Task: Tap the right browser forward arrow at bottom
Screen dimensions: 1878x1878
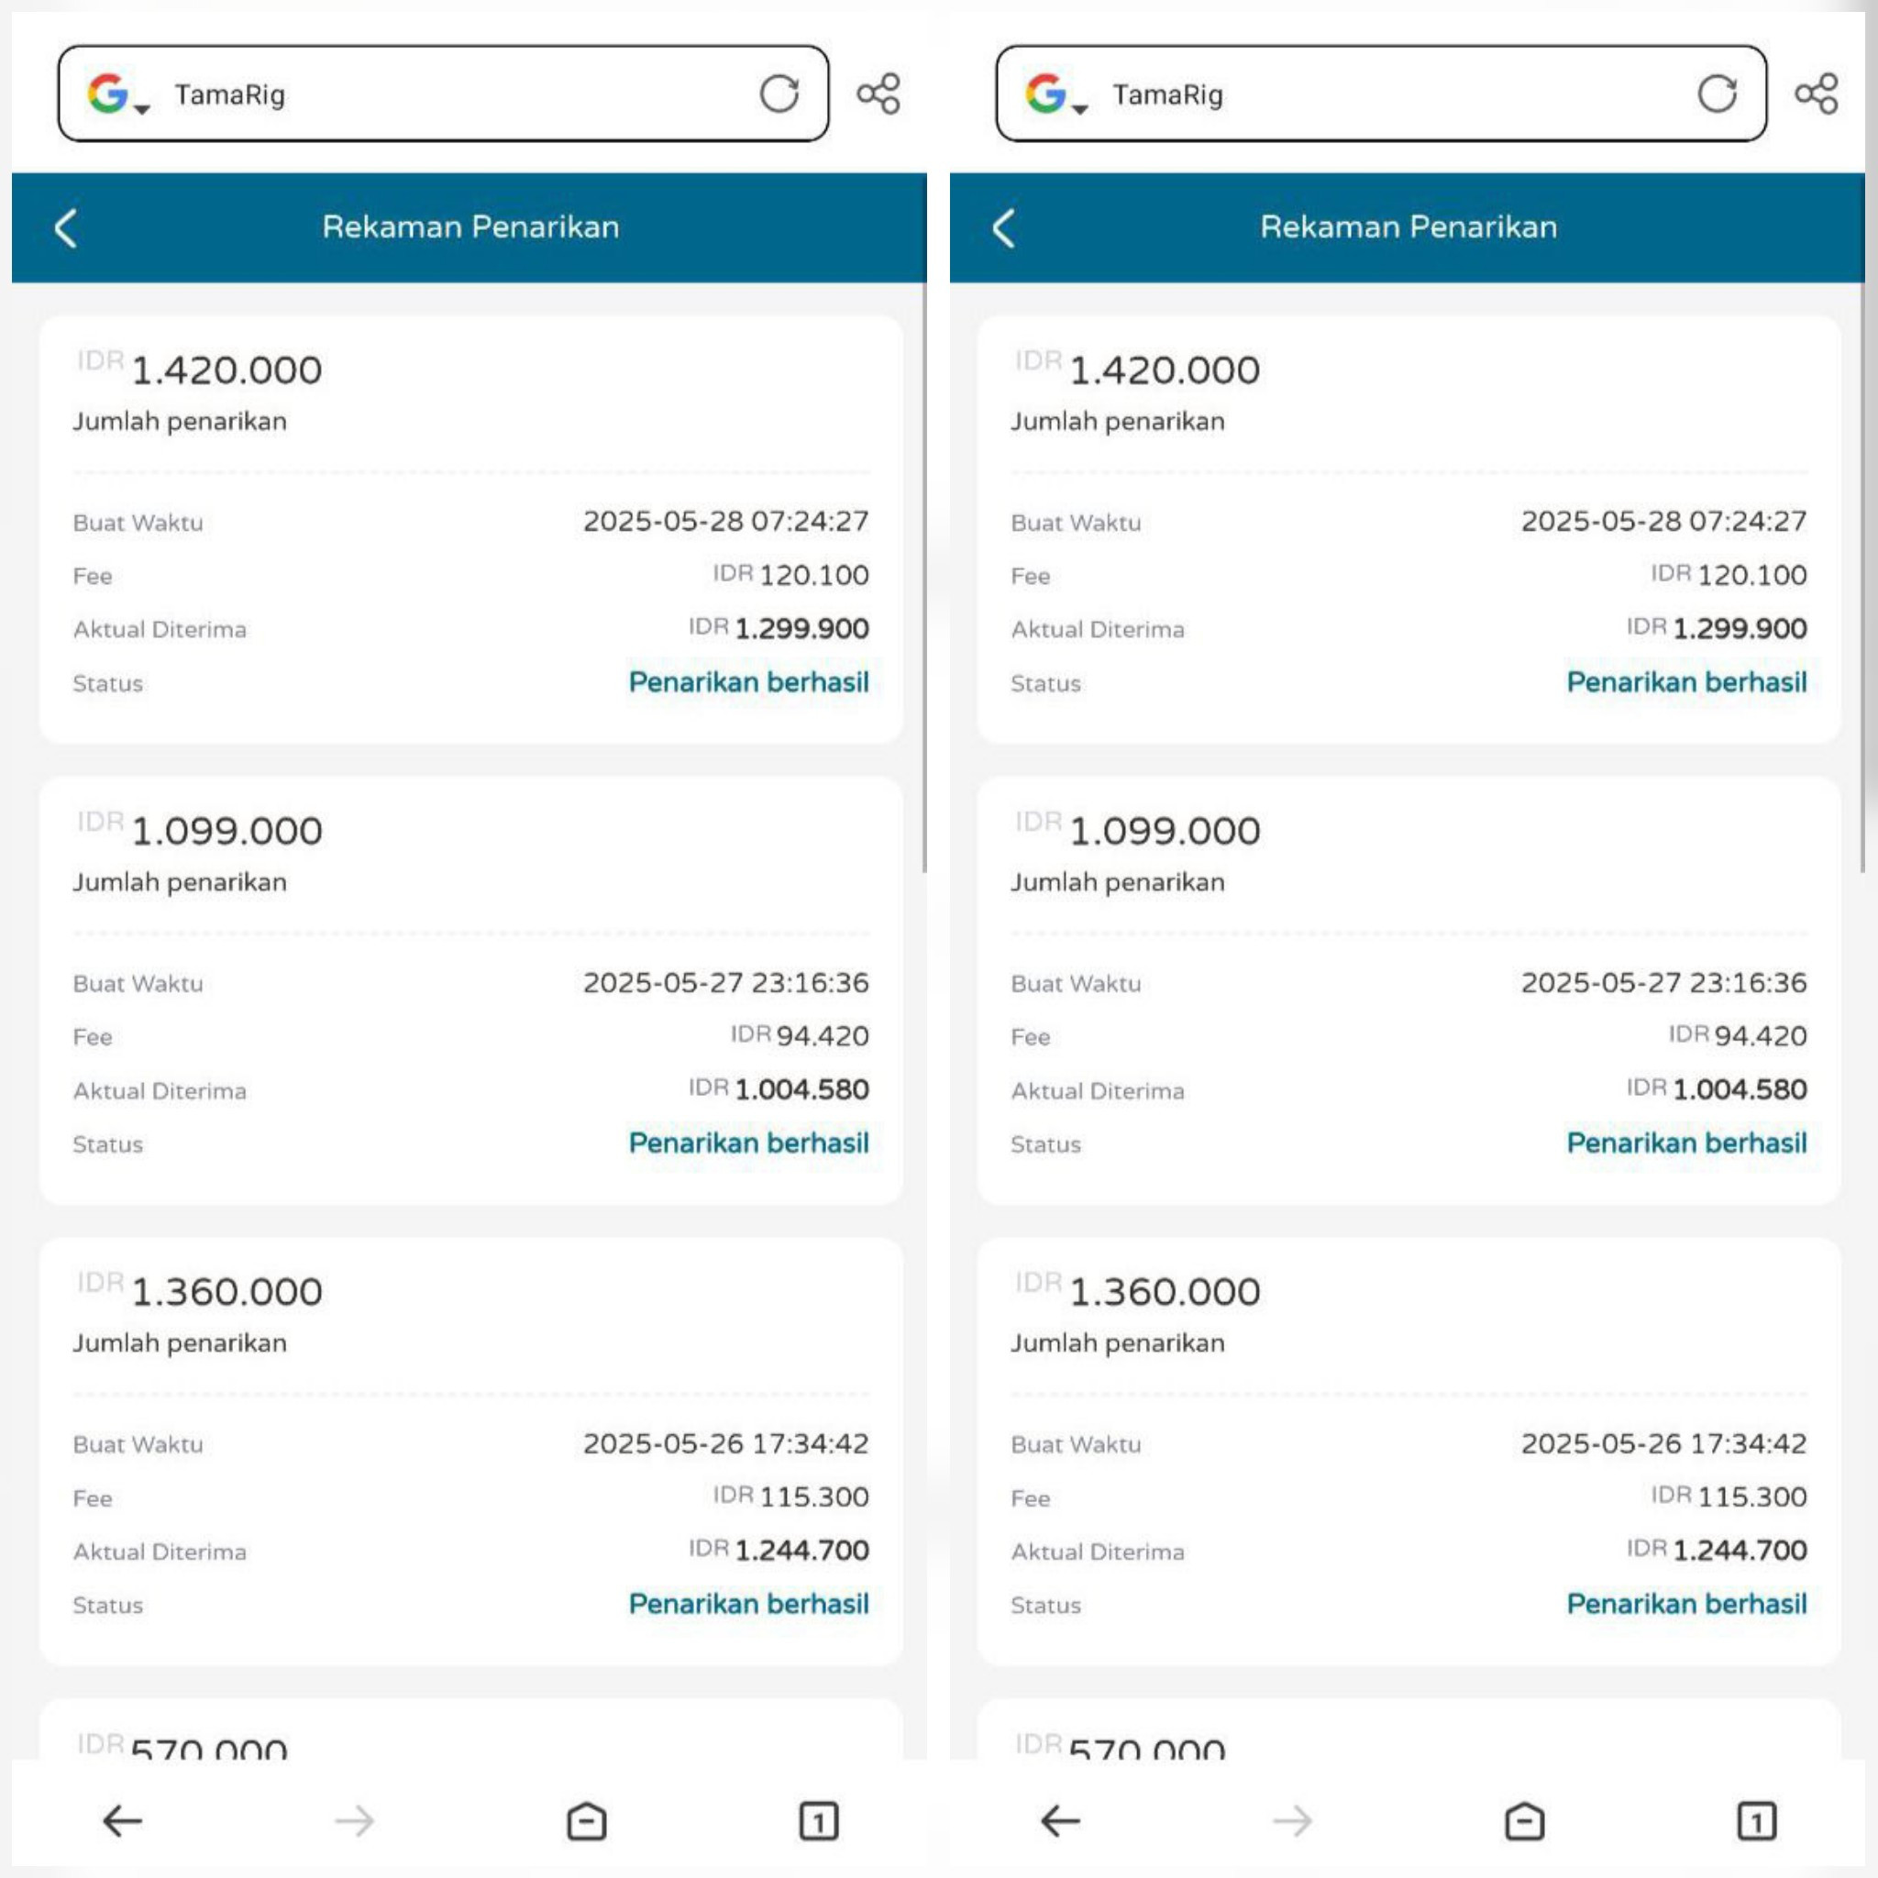Action: pos(1292,1820)
